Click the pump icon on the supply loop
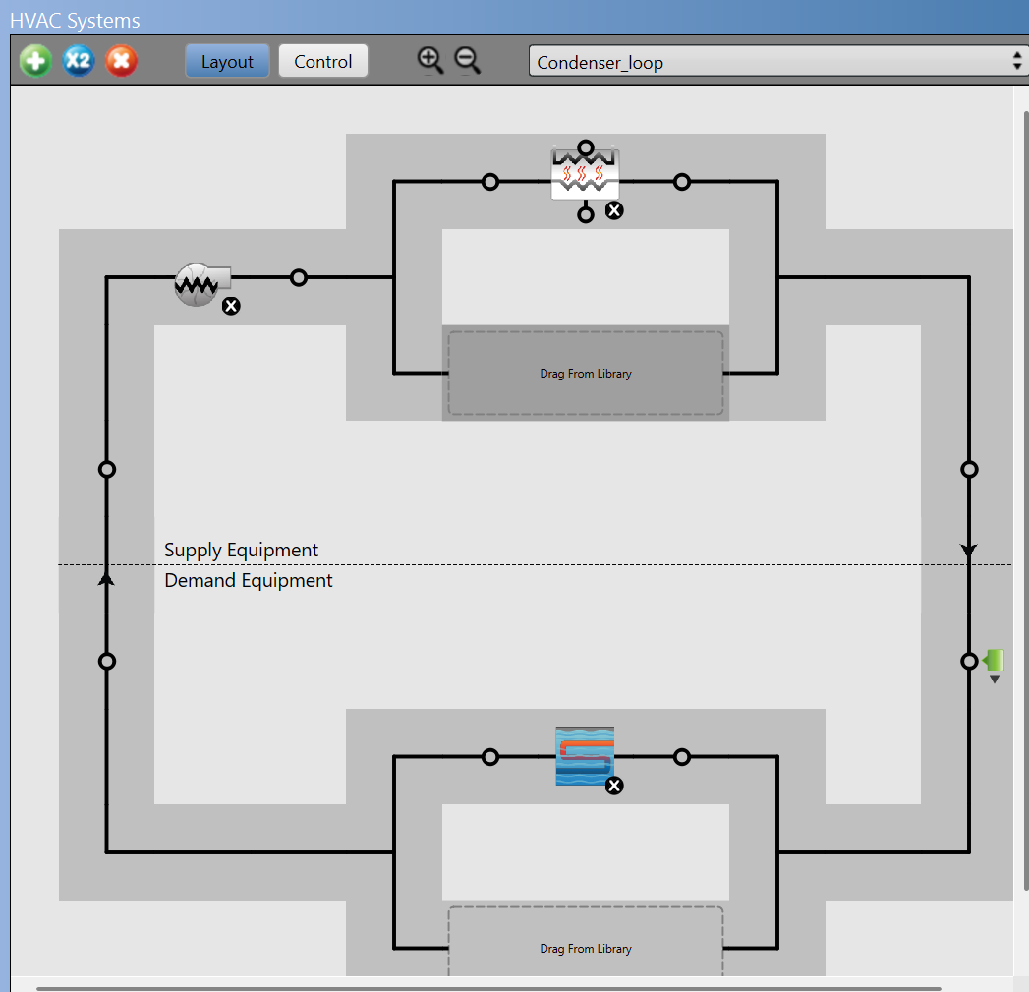The height and width of the screenshot is (992, 1029). (x=197, y=284)
